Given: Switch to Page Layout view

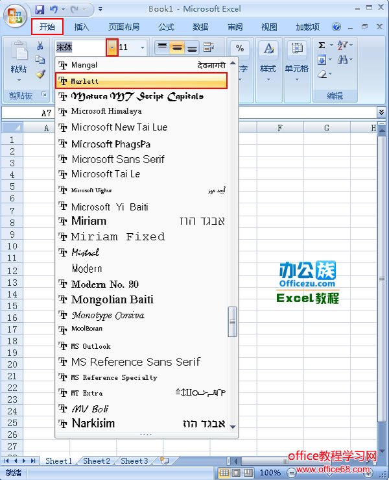Looking at the screenshot, I should click(236, 473).
